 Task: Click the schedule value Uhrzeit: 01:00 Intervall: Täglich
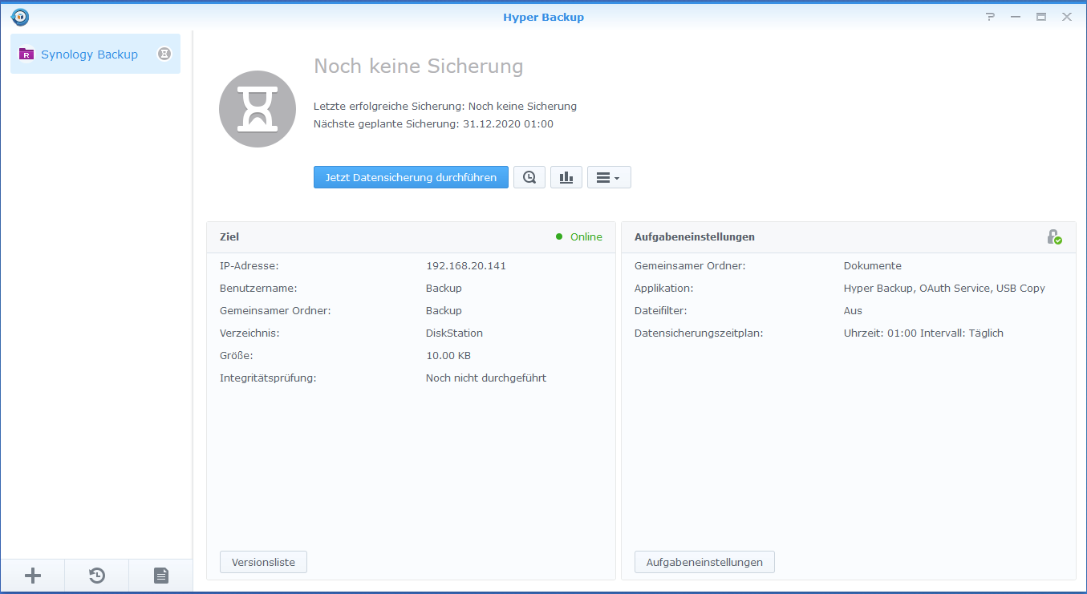pos(923,333)
